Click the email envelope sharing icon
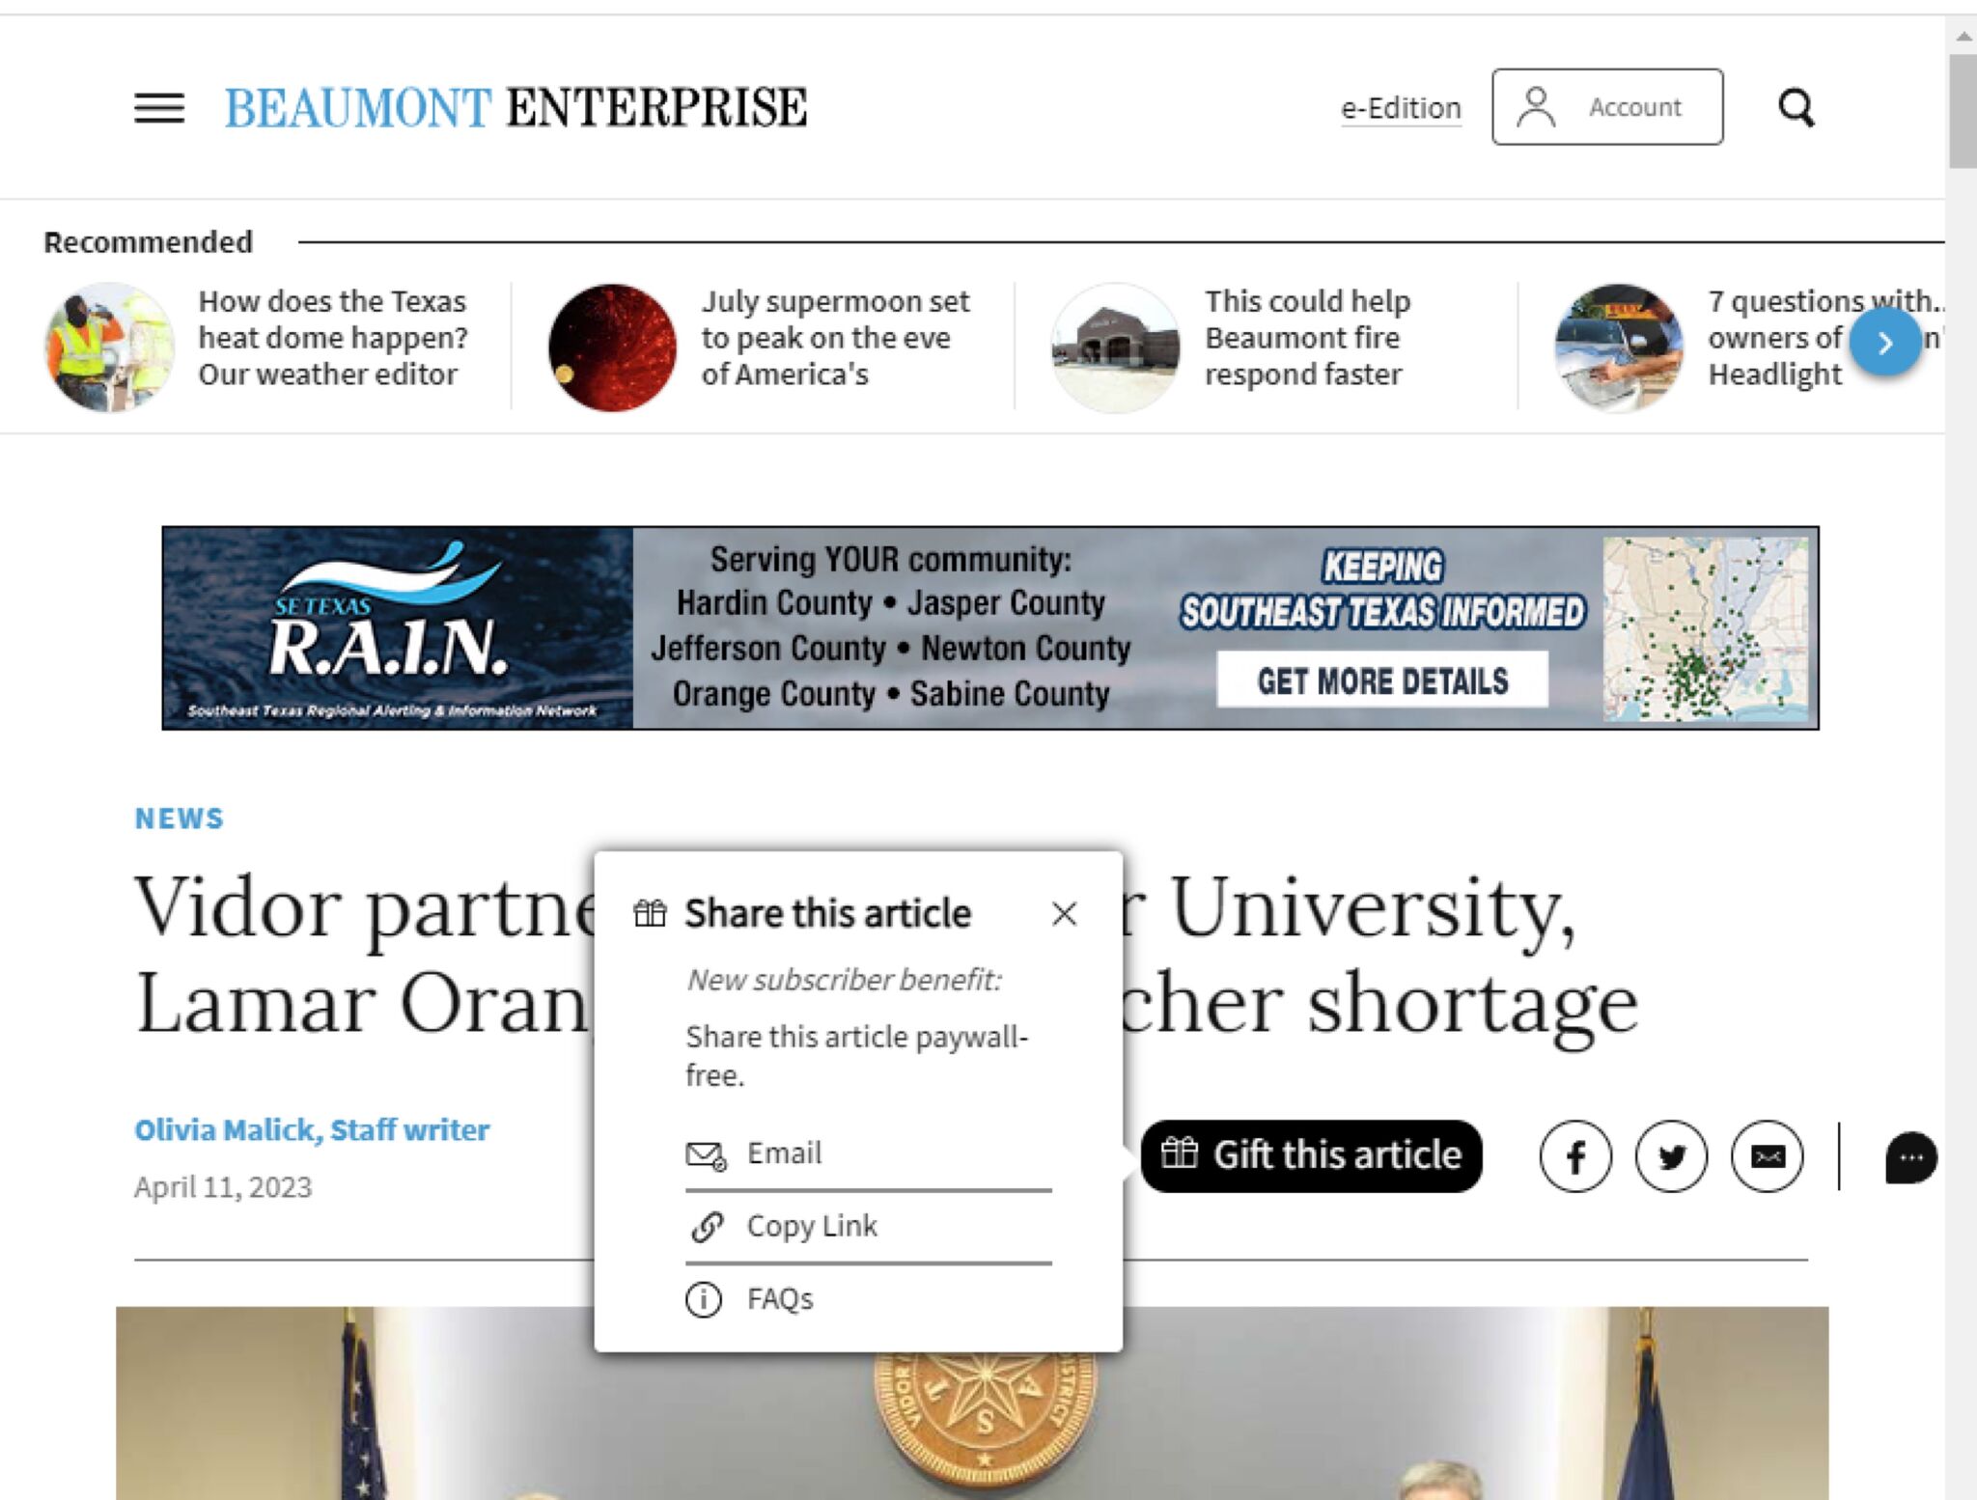Screen dimensions: 1977x1500 coord(1766,1156)
